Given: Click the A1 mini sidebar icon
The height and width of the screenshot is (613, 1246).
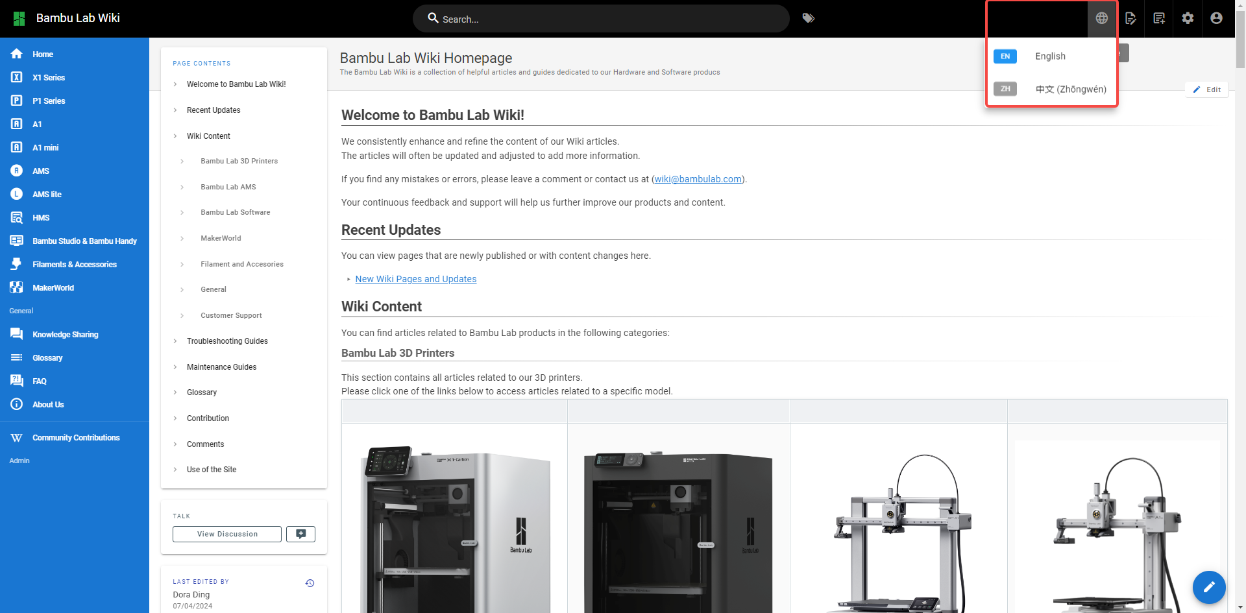Looking at the screenshot, I should (x=17, y=147).
